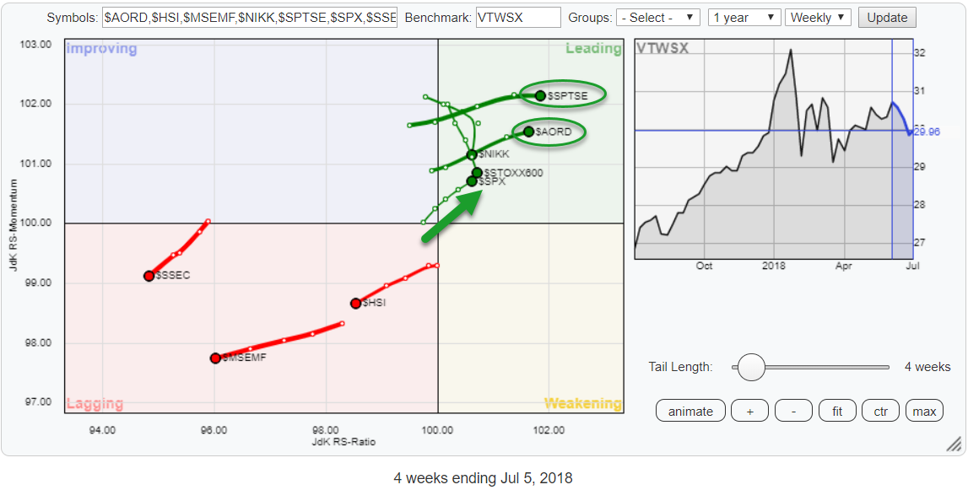
Task: Click the Update button
Action: pyautogui.click(x=887, y=17)
